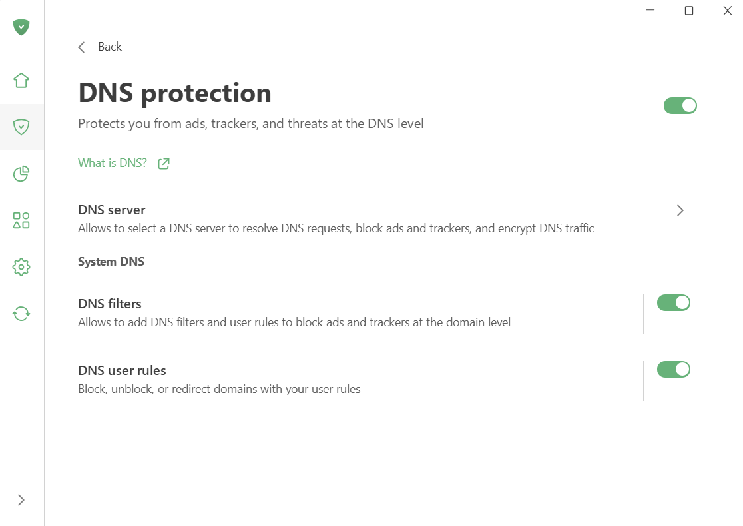Select the Protection shield sidebar icon
This screenshot has width=743, height=526.
click(21, 127)
